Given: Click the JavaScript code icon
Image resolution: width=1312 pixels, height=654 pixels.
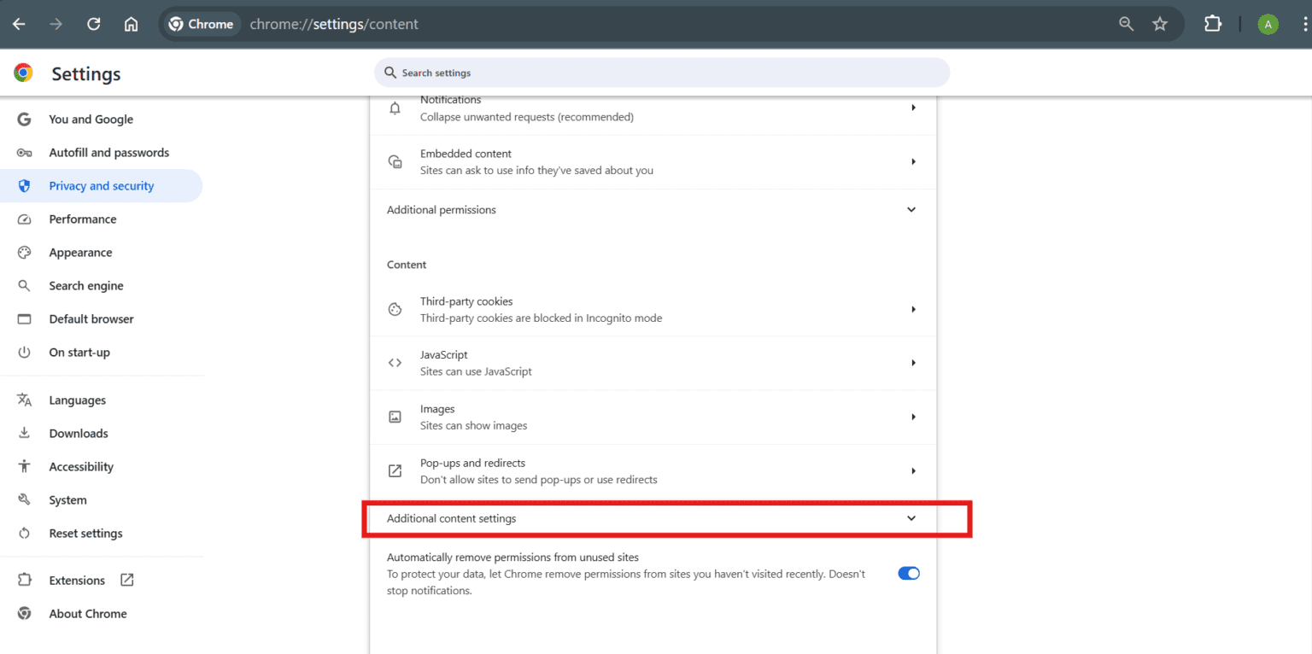Looking at the screenshot, I should [x=395, y=362].
